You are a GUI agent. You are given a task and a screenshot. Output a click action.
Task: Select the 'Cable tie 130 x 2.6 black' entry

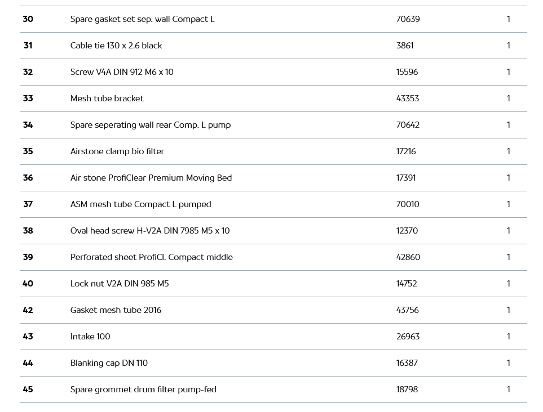tap(116, 46)
